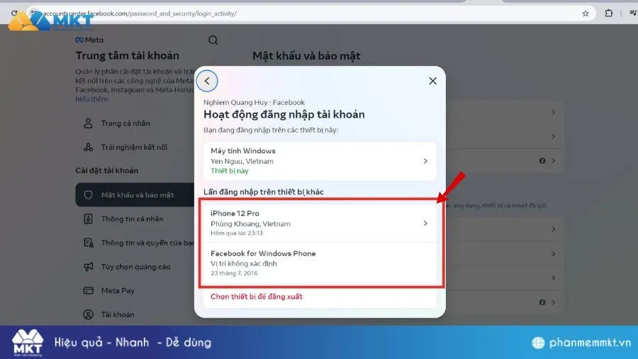Open Máy tính Windows device details
This screenshot has height=359, width=638.
pyautogui.click(x=320, y=161)
